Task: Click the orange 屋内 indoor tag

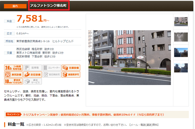Action: 15,6
